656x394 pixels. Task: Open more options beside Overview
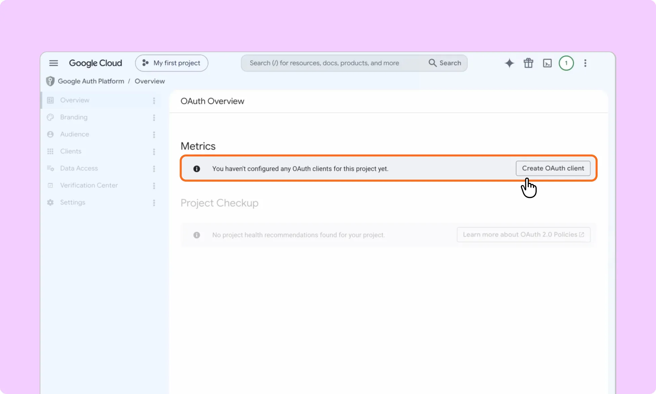[154, 100]
